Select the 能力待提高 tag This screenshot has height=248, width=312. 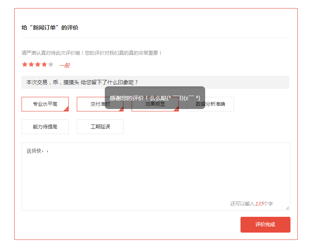tap(45, 127)
